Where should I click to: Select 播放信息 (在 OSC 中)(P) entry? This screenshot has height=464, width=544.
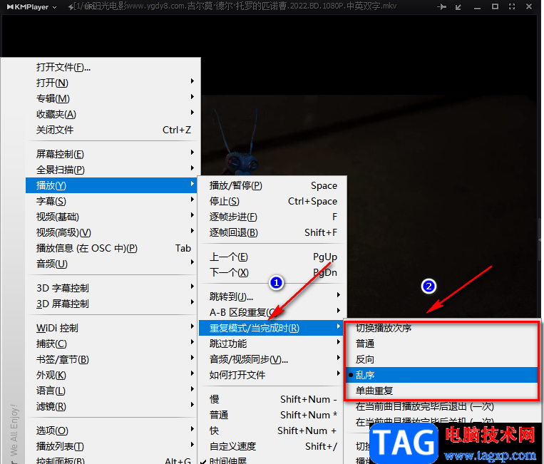(x=111, y=248)
